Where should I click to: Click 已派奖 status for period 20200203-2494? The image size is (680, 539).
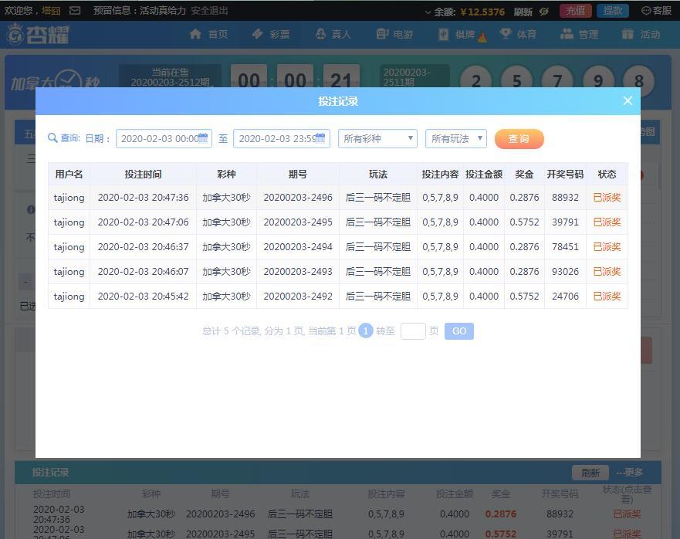(607, 247)
